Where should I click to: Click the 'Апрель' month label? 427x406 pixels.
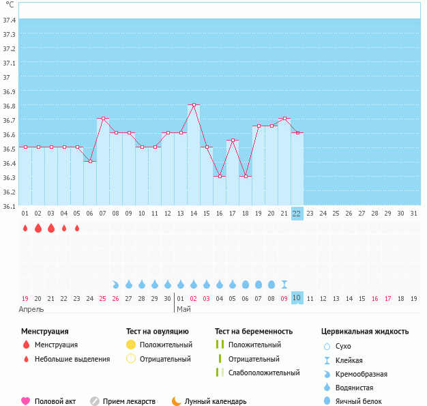[31, 309]
